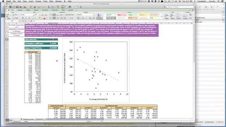The height and width of the screenshot is (127, 226).
Task: Toggle Bold formatting
Action: click(x=23, y=18)
